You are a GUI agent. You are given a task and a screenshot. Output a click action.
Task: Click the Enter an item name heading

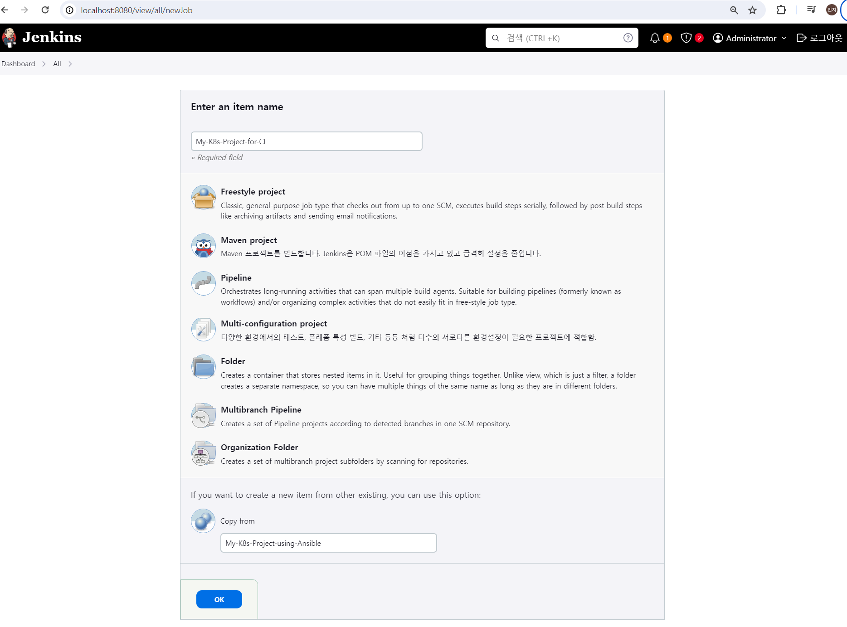pos(237,107)
